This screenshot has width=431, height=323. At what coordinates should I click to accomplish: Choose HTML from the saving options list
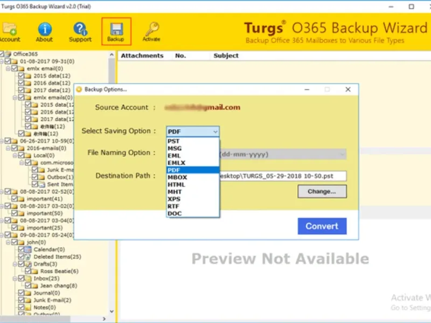click(193, 185)
